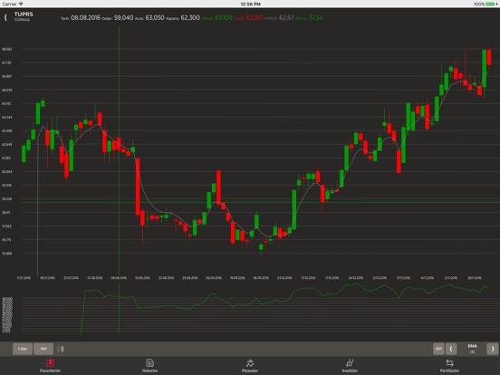500x375 pixels.
Task: Switch to the previous indicator arrow
Action: pyautogui.click(x=451, y=349)
